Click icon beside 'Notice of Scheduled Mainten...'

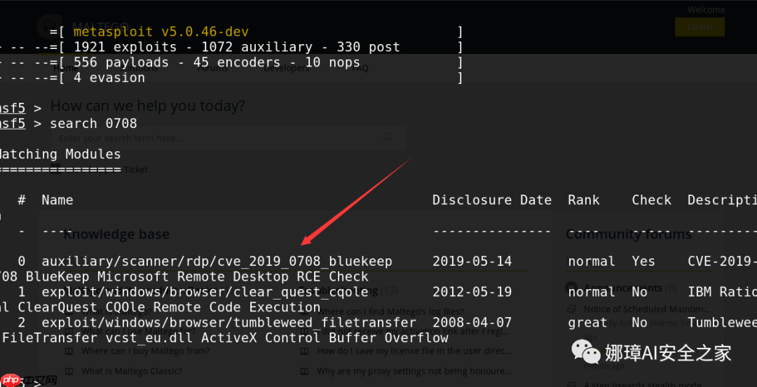pos(572,309)
